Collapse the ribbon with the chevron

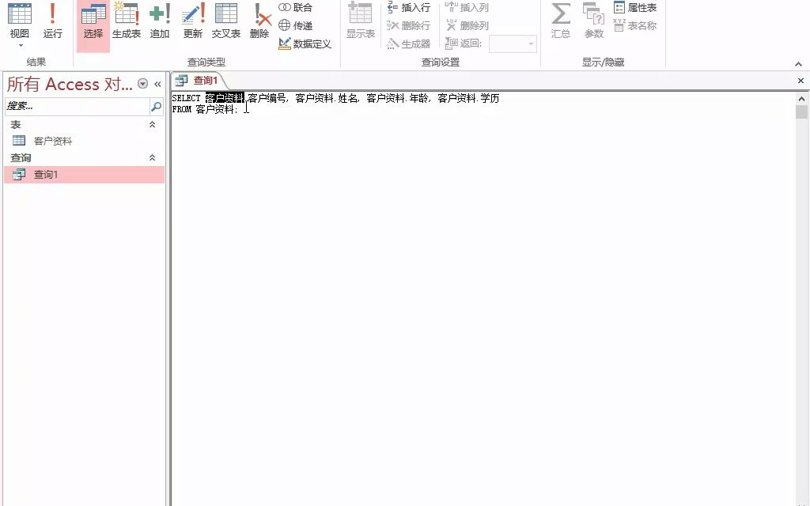(x=799, y=64)
